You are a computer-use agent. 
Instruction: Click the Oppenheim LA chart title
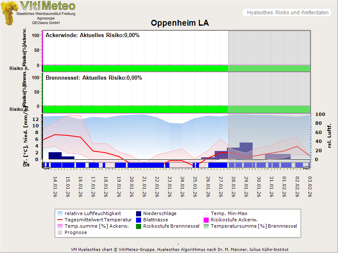[x=180, y=23]
